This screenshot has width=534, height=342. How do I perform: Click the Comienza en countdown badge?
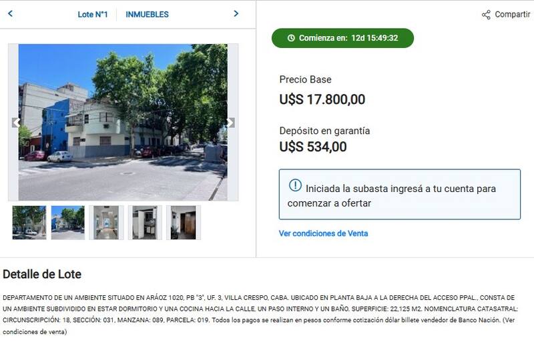342,38
